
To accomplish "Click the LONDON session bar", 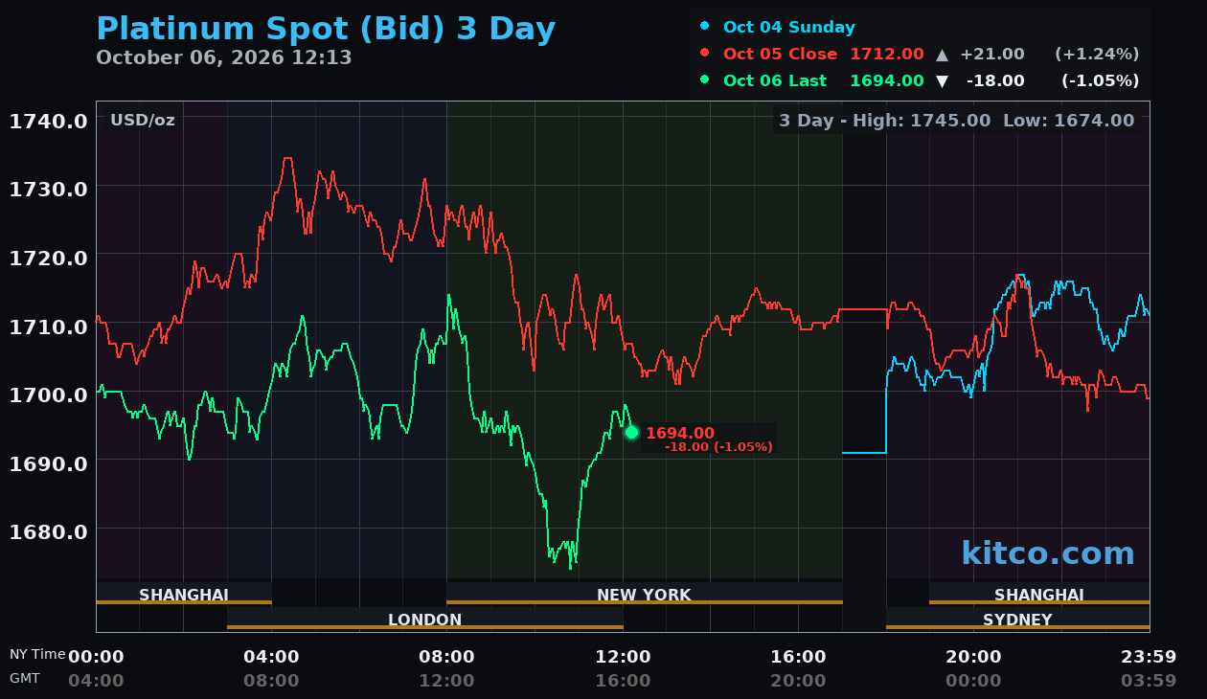I will (x=425, y=620).
